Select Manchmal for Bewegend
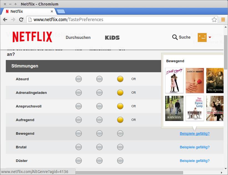228x175 pixels. (x=100, y=133)
